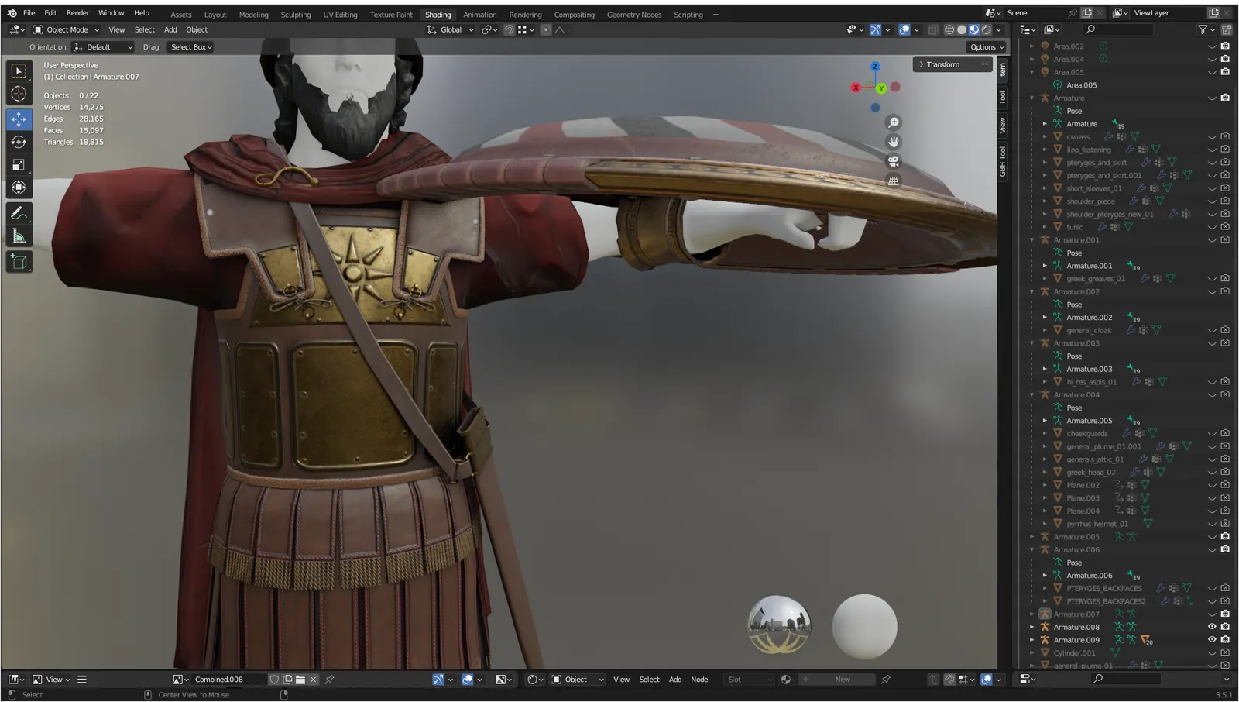Click the Combined.008 image name field
This screenshot has height=702, width=1239.
click(x=228, y=680)
